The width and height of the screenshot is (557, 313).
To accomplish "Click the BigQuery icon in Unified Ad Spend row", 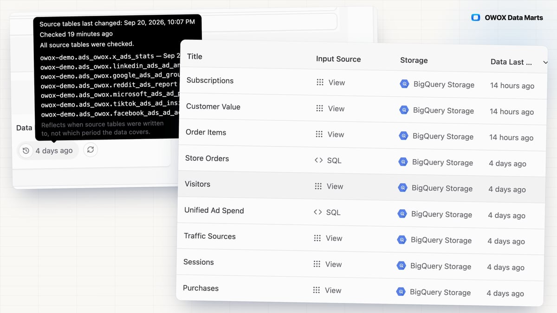I will [x=402, y=214].
